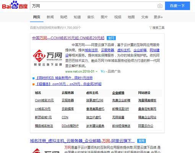Open the 地图 tab
Image resolution: width=195 pixels, height=153 pixels.
click(x=131, y=17)
